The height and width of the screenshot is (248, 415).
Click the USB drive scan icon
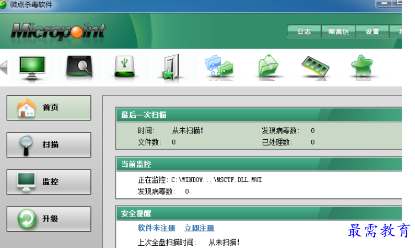124,66
